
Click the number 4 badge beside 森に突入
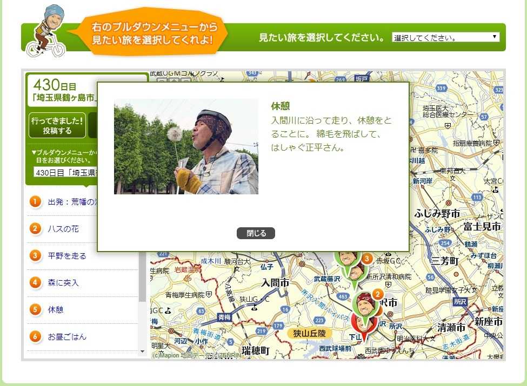[36, 283]
